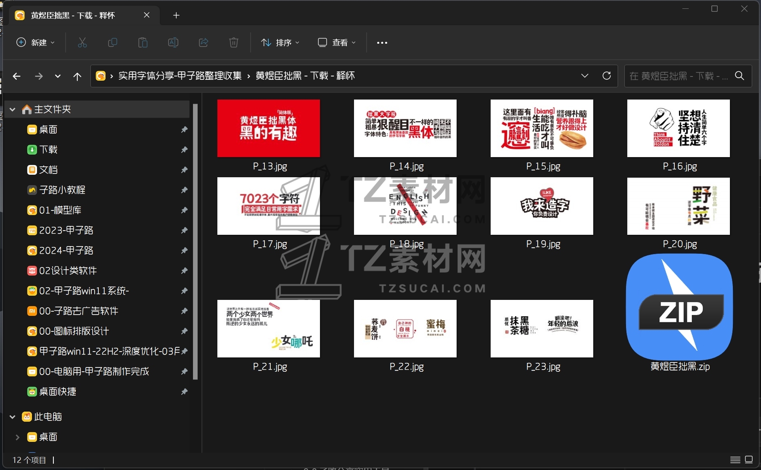Viewport: 761px width, 470px height.
Task: Open the address bar history dropdown
Action: (x=584, y=76)
